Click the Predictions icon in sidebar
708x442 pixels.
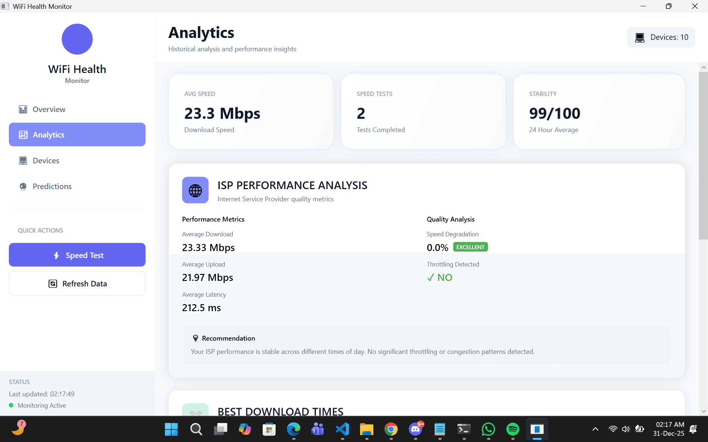tap(23, 186)
